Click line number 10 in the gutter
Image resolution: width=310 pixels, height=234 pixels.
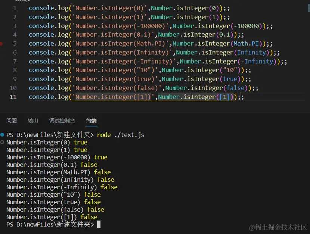(x=13, y=88)
